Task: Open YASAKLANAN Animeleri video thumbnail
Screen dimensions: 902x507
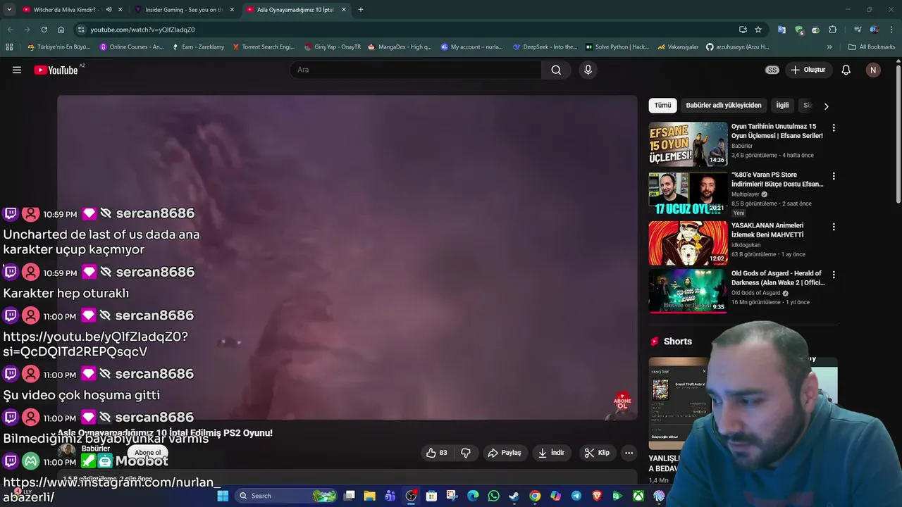Action: 688,243
